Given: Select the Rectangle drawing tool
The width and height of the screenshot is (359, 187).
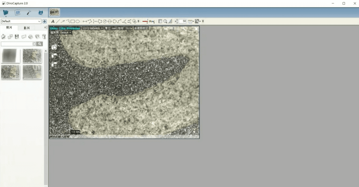Looking at the screenshot, I should pyautogui.click(x=73, y=21).
